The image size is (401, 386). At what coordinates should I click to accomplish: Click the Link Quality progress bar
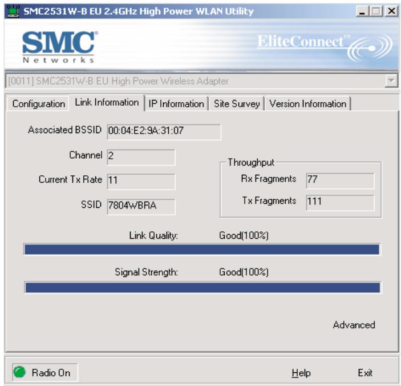point(202,250)
